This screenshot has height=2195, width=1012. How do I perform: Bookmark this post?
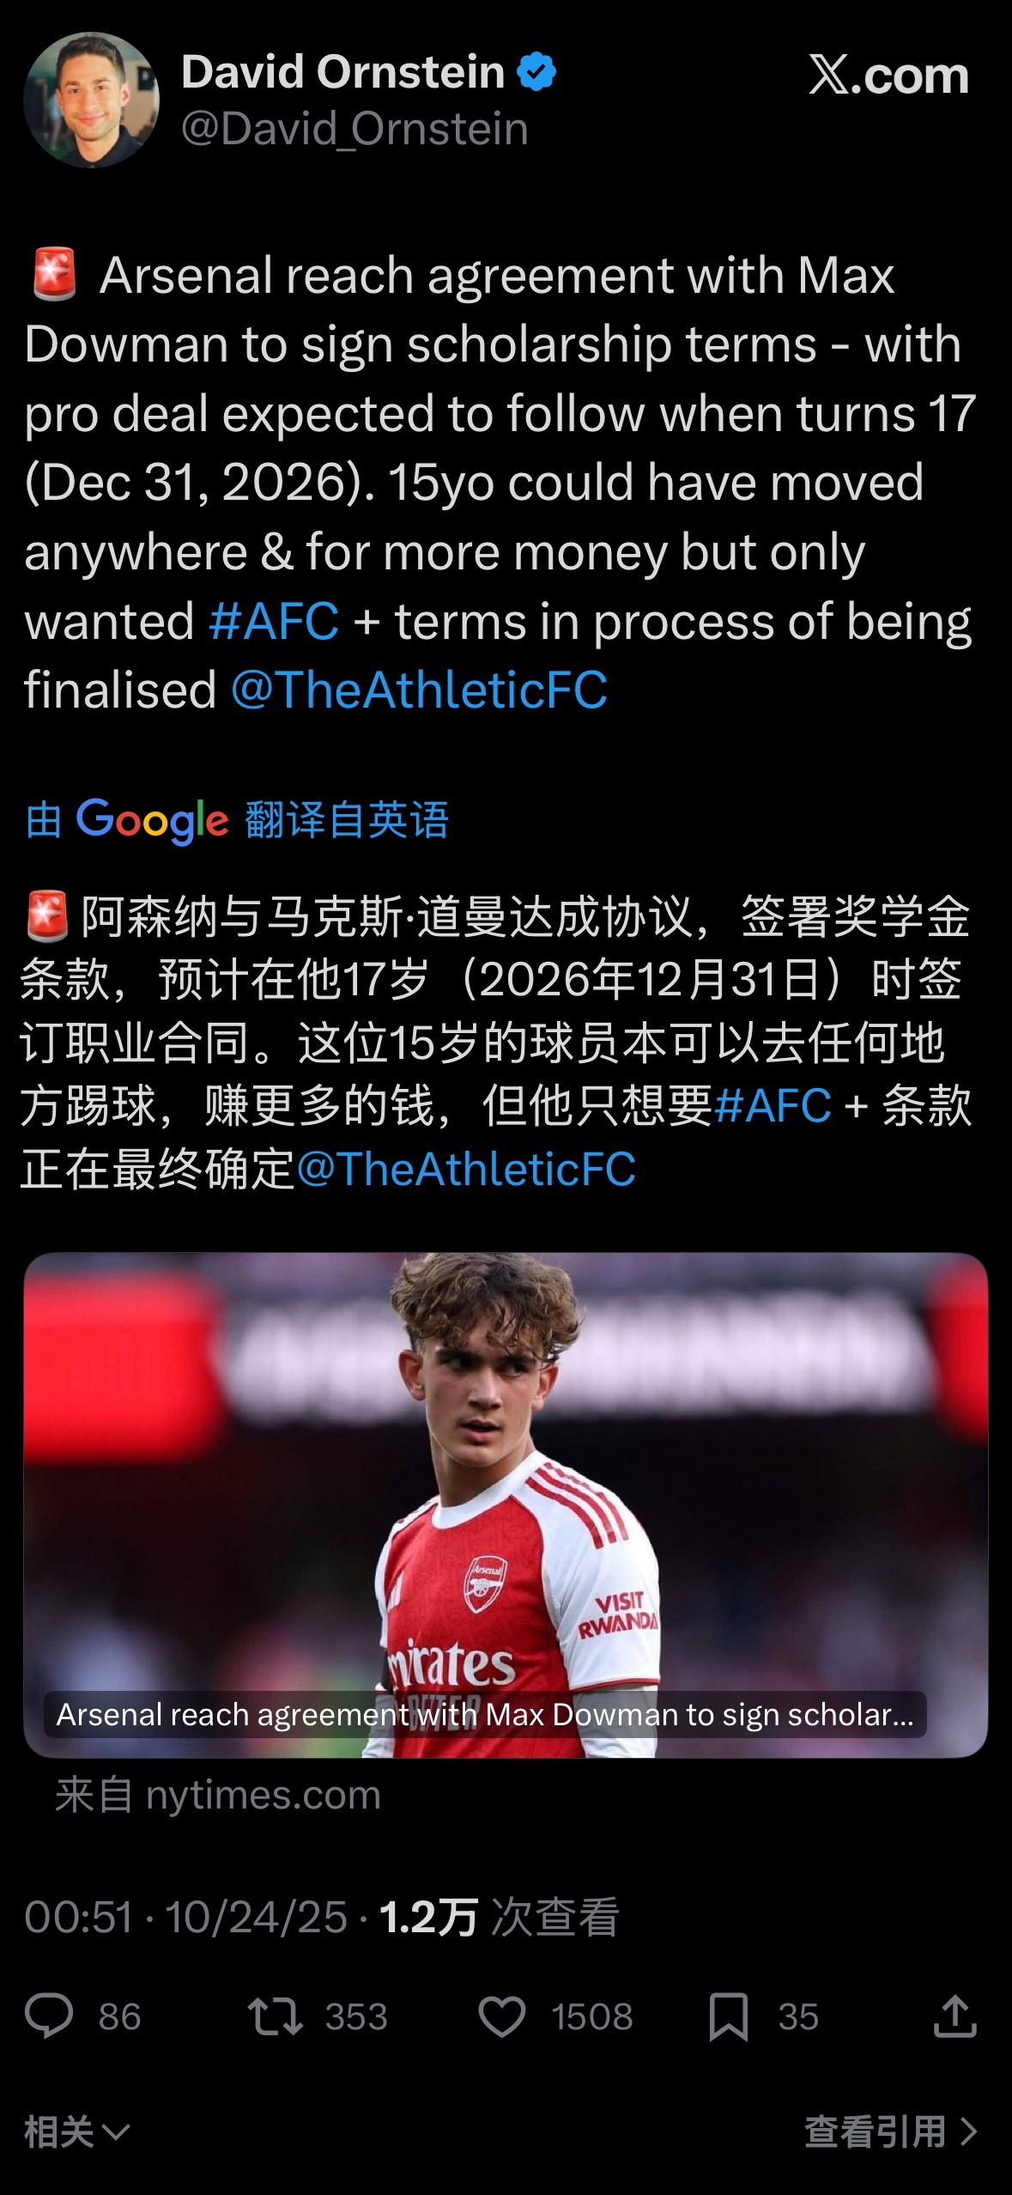click(x=729, y=2016)
